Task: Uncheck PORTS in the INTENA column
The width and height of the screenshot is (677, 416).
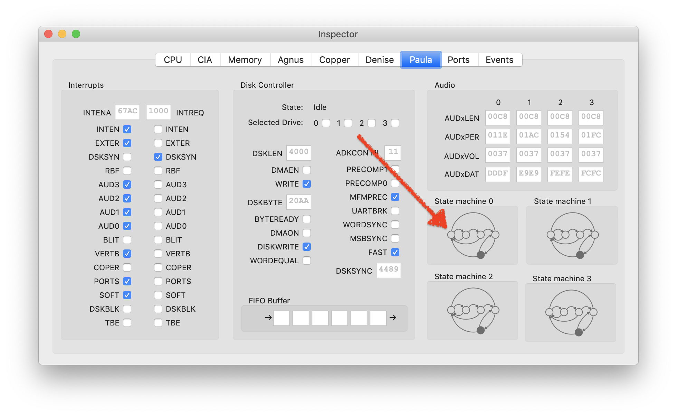Action: pos(127,281)
